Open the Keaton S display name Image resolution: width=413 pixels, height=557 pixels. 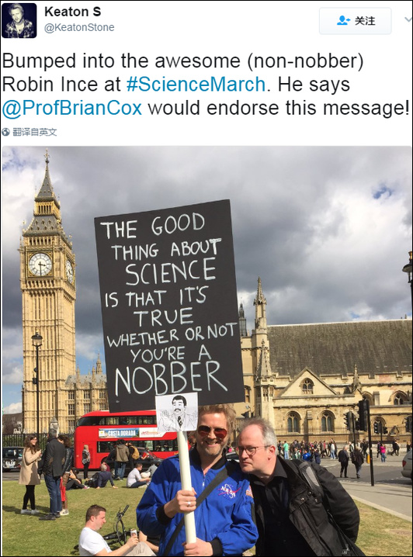point(72,12)
